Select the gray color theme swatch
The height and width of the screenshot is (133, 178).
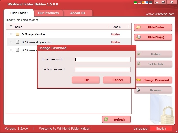point(151,2)
